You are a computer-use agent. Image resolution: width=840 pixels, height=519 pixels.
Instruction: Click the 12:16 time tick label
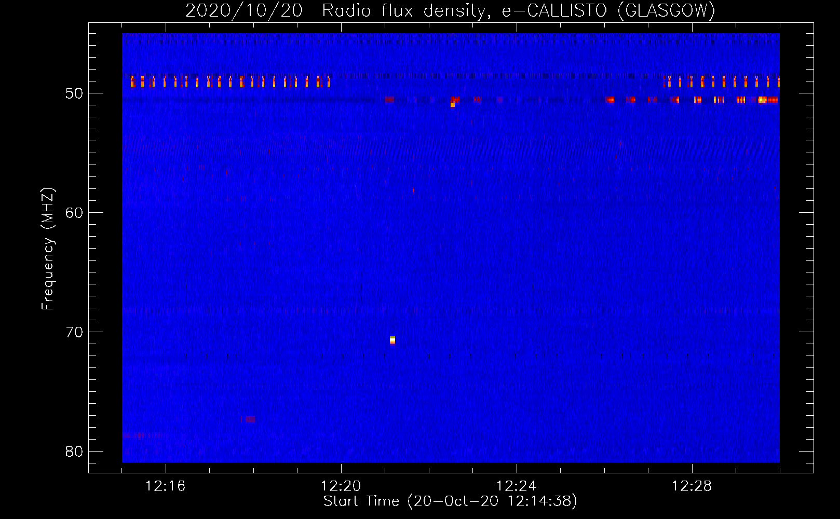point(166,486)
